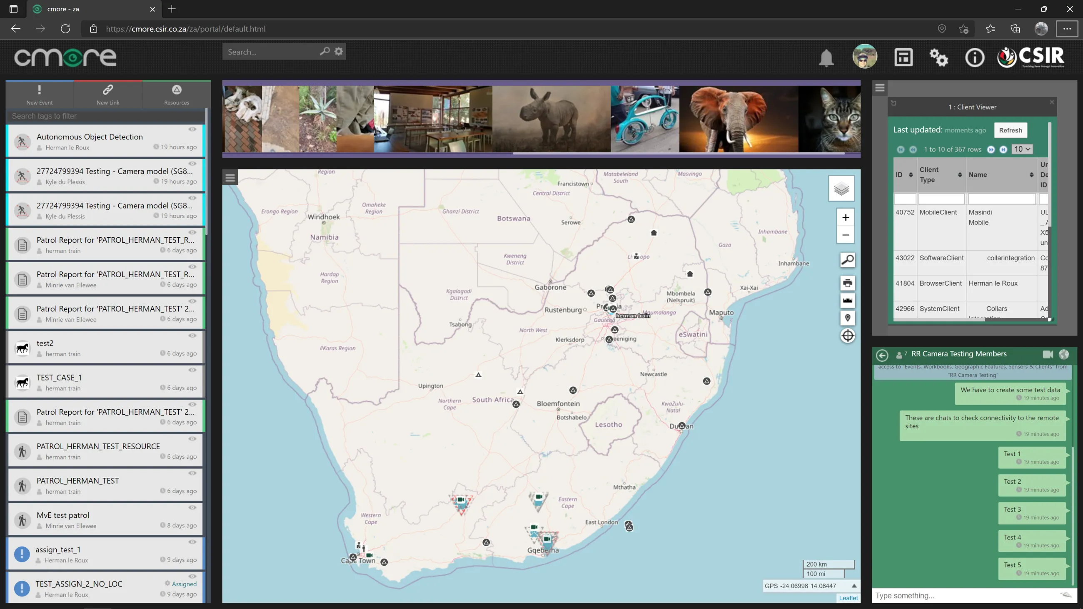Click the elephant thumbnail in image strip
Screen dimensions: 1083x609
tap(738, 119)
